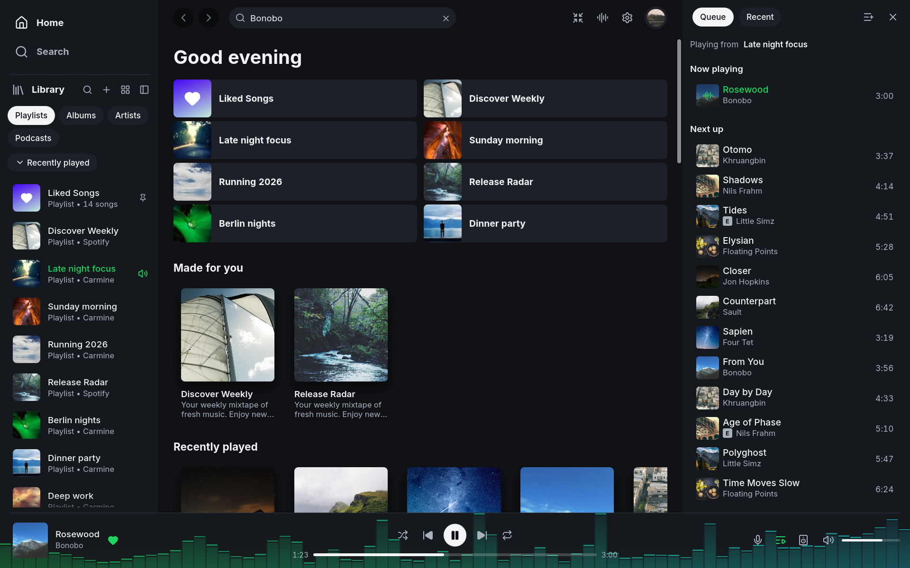Seek within the song progress bar
Screen dimensions: 910x568
pos(455,555)
